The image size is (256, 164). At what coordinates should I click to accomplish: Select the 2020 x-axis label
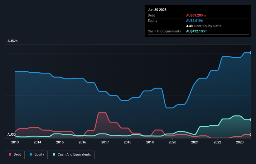tap(172, 142)
